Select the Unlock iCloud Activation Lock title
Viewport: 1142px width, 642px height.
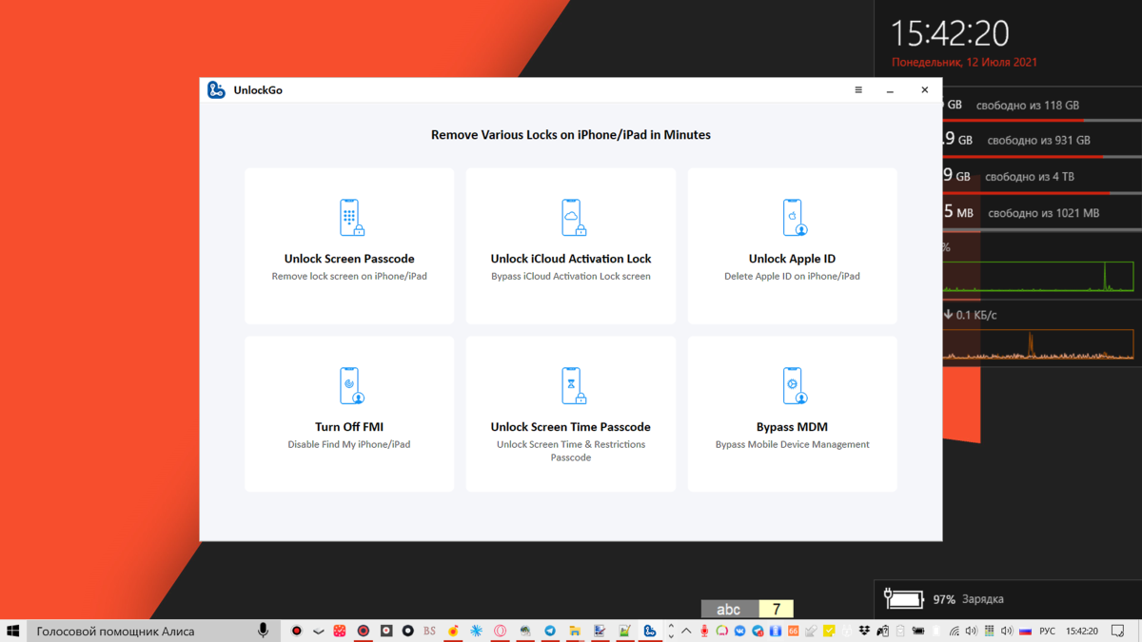pos(571,259)
